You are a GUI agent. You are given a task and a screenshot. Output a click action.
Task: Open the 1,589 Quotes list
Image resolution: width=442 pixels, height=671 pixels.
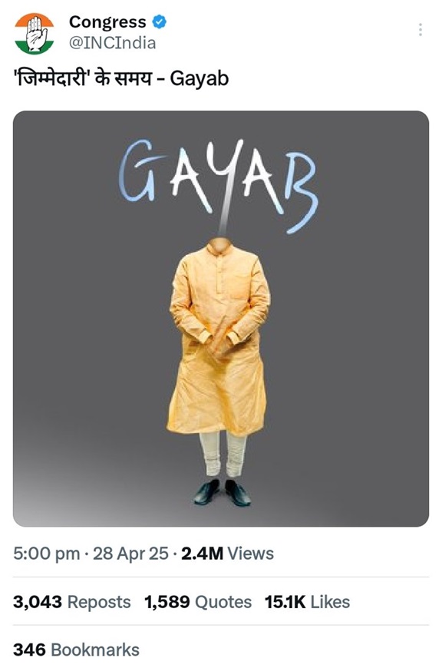point(198,602)
